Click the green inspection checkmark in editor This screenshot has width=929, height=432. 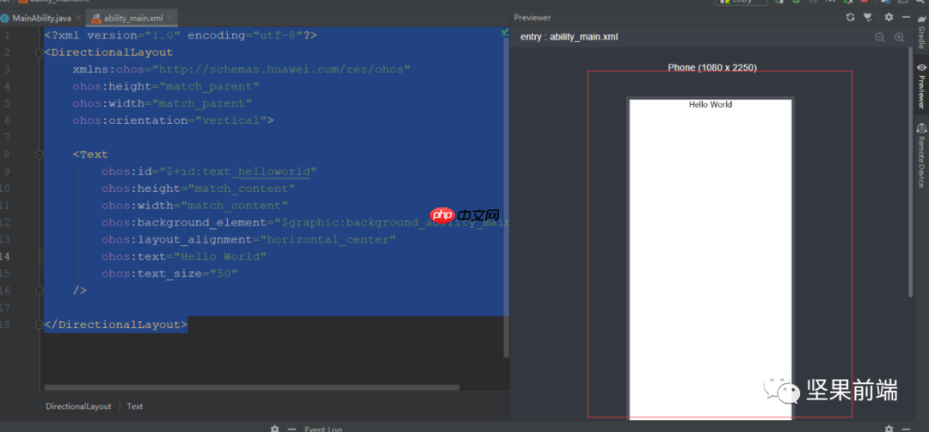coord(505,32)
